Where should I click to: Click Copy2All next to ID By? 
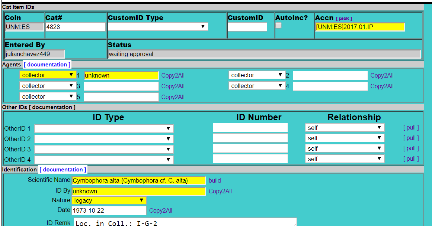[220, 191]
